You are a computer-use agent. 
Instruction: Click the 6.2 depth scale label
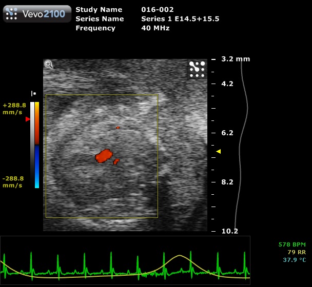[x=227, y=133]
